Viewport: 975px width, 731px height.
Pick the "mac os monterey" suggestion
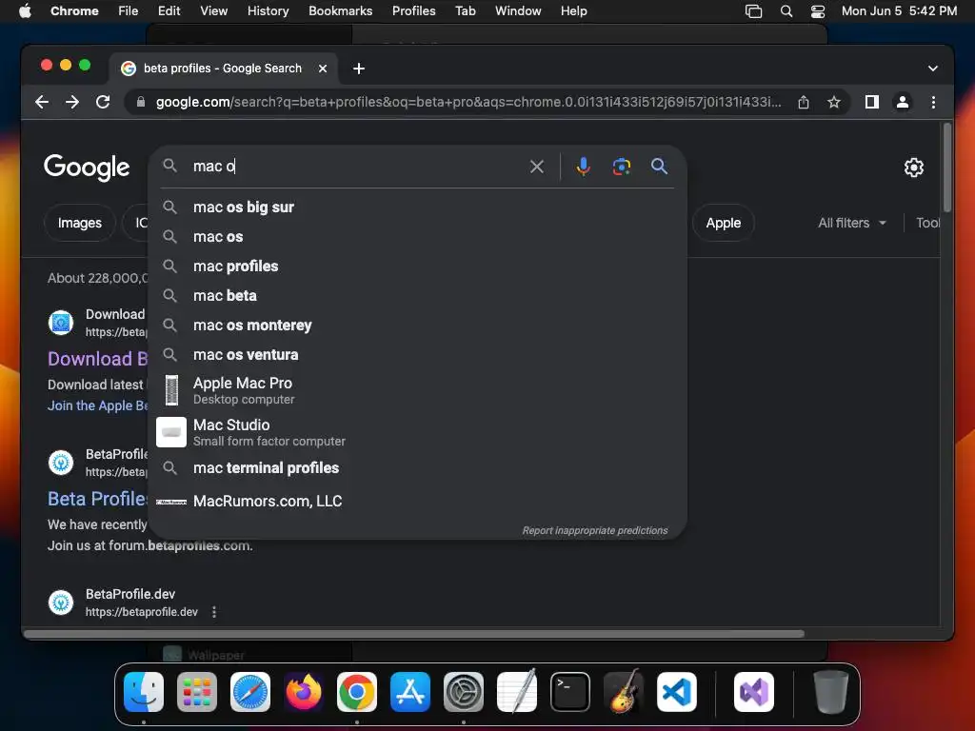coord(417,326)
